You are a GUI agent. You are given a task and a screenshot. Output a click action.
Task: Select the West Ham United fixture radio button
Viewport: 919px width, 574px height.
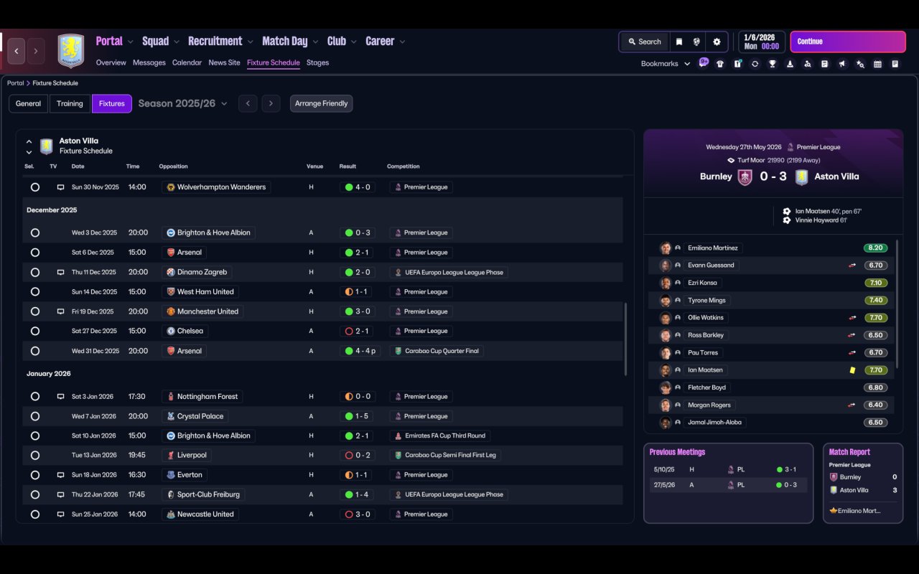tap(35, 292)
